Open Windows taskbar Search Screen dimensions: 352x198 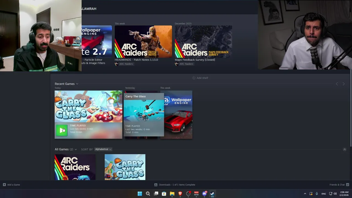[x=148, y=194]
